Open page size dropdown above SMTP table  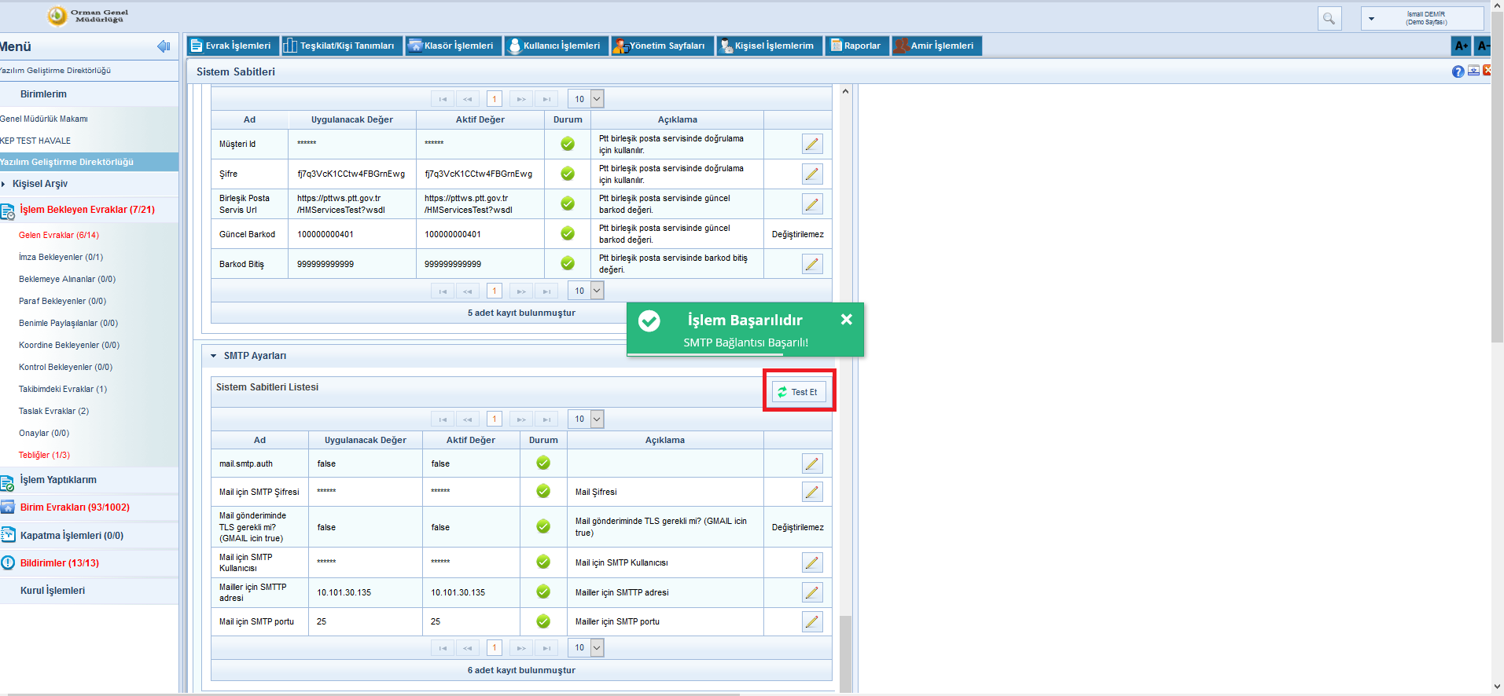click(597, 419)
